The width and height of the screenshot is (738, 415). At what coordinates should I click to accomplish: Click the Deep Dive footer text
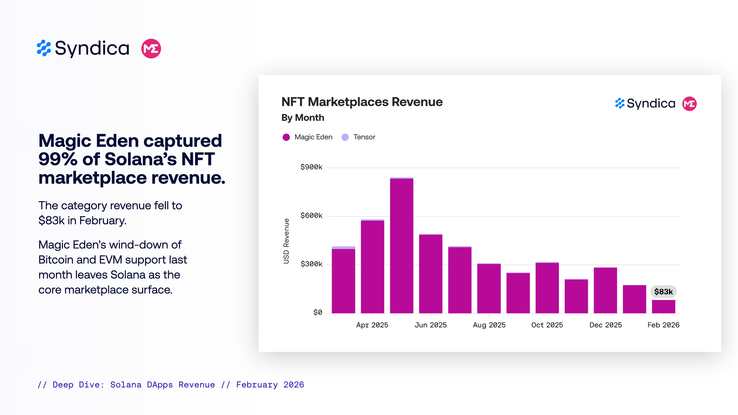171,385
